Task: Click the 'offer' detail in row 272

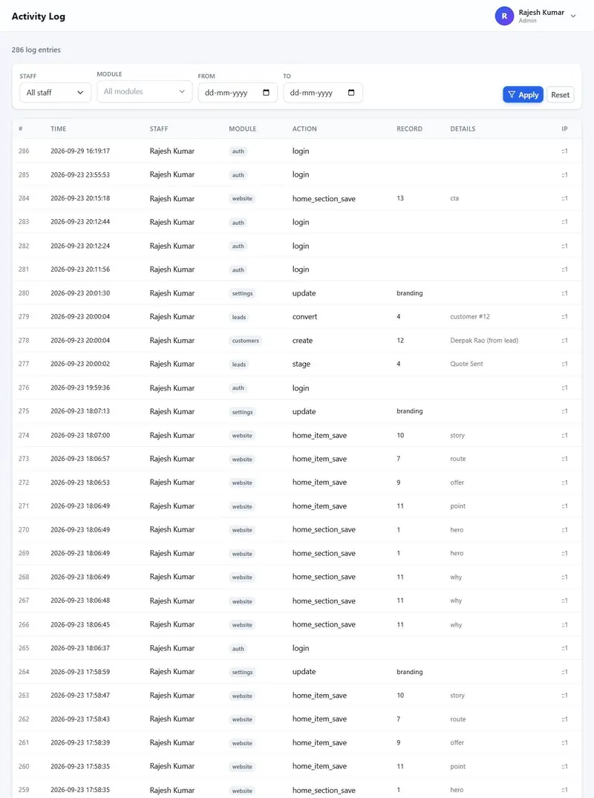Action: (x=457, y=483)
